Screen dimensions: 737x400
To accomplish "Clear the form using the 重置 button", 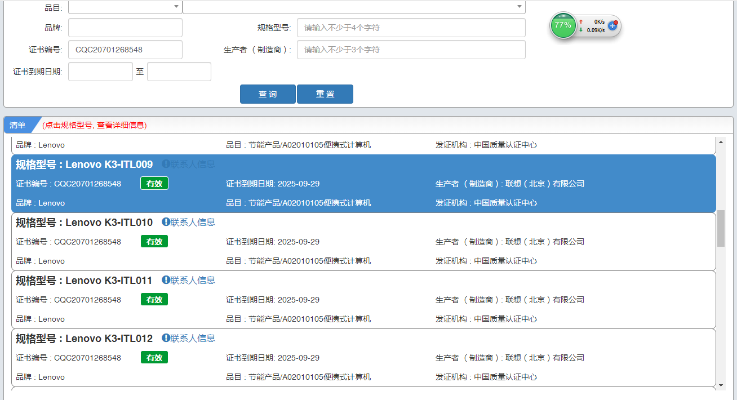I will pyautogui.click(x=325, y=94).
